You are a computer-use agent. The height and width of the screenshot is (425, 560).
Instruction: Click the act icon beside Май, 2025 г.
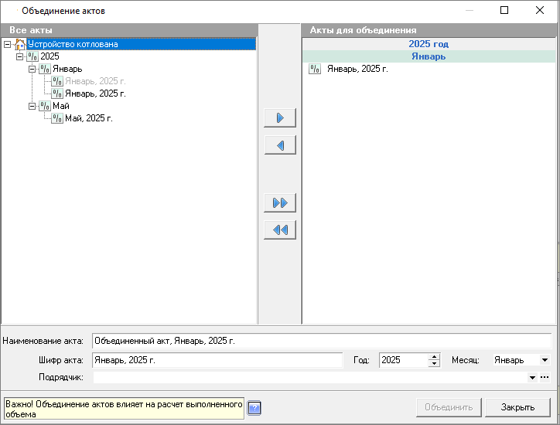pyautogui.click(x=57, y=118)
